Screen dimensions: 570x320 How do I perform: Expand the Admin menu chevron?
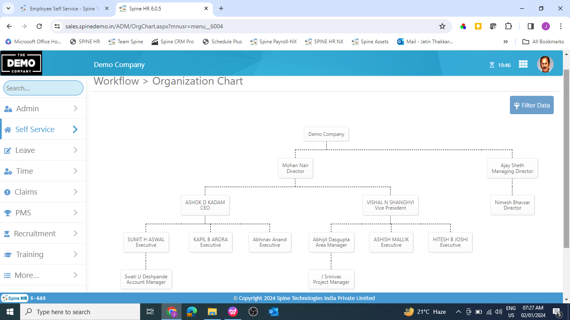76,108
